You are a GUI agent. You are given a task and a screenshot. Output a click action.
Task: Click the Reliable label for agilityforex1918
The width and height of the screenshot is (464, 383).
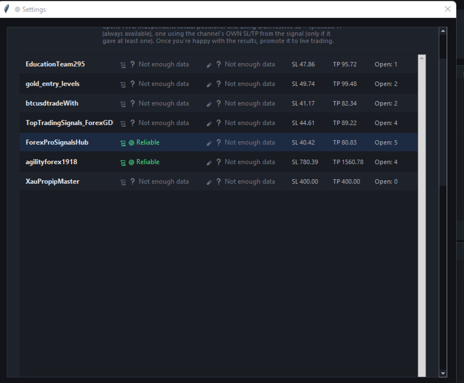pos(148,162)
